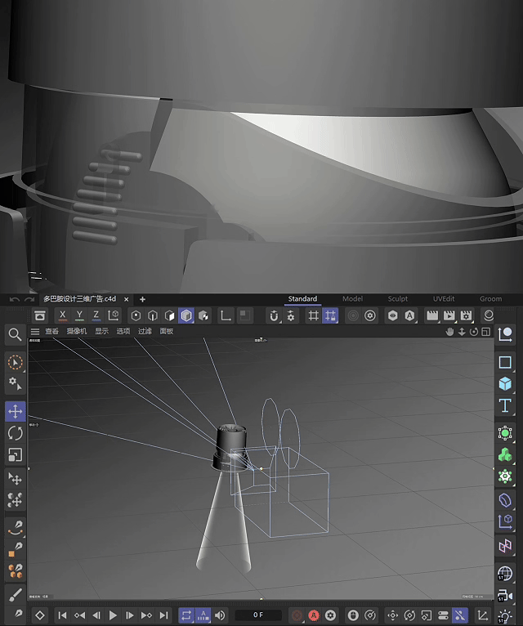Select Points mode

click(136, 315)
